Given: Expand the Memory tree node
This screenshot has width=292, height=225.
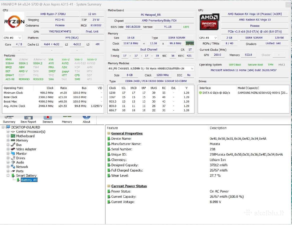Looking at the screenshot, I should coord(8,140).
